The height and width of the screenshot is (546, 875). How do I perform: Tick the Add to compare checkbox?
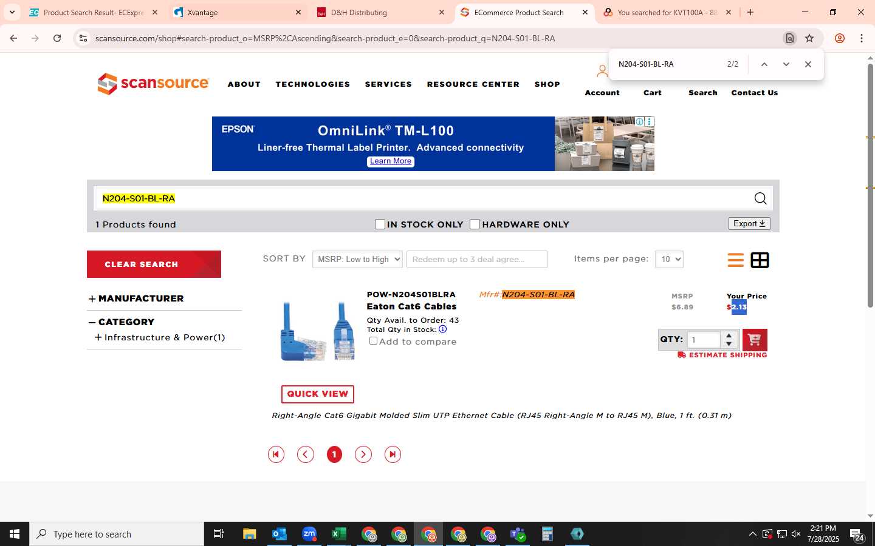coord(373,341)
